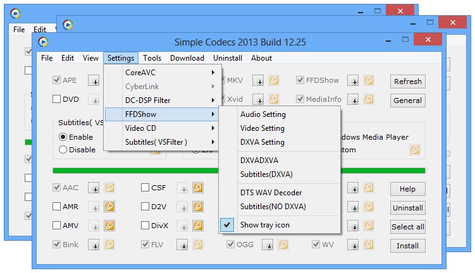The image size is (475, 273).
Task: Open the Tools menu
Action: 152,58
